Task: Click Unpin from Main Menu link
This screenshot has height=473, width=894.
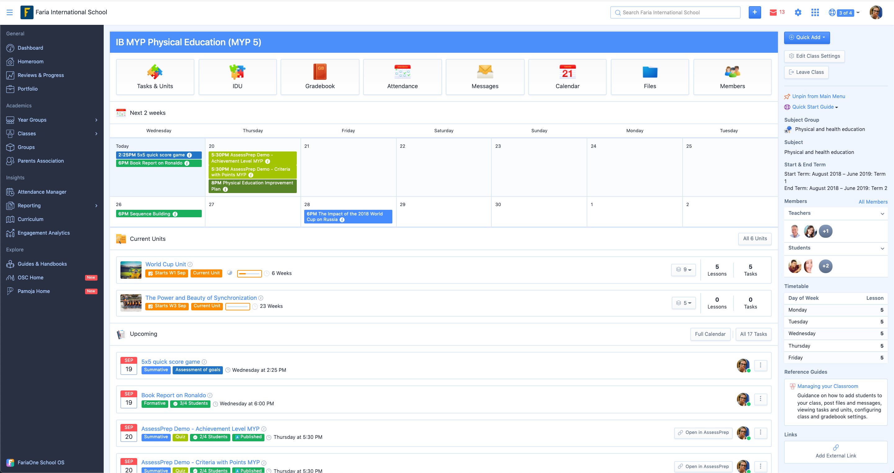Action: coord(818,97)
